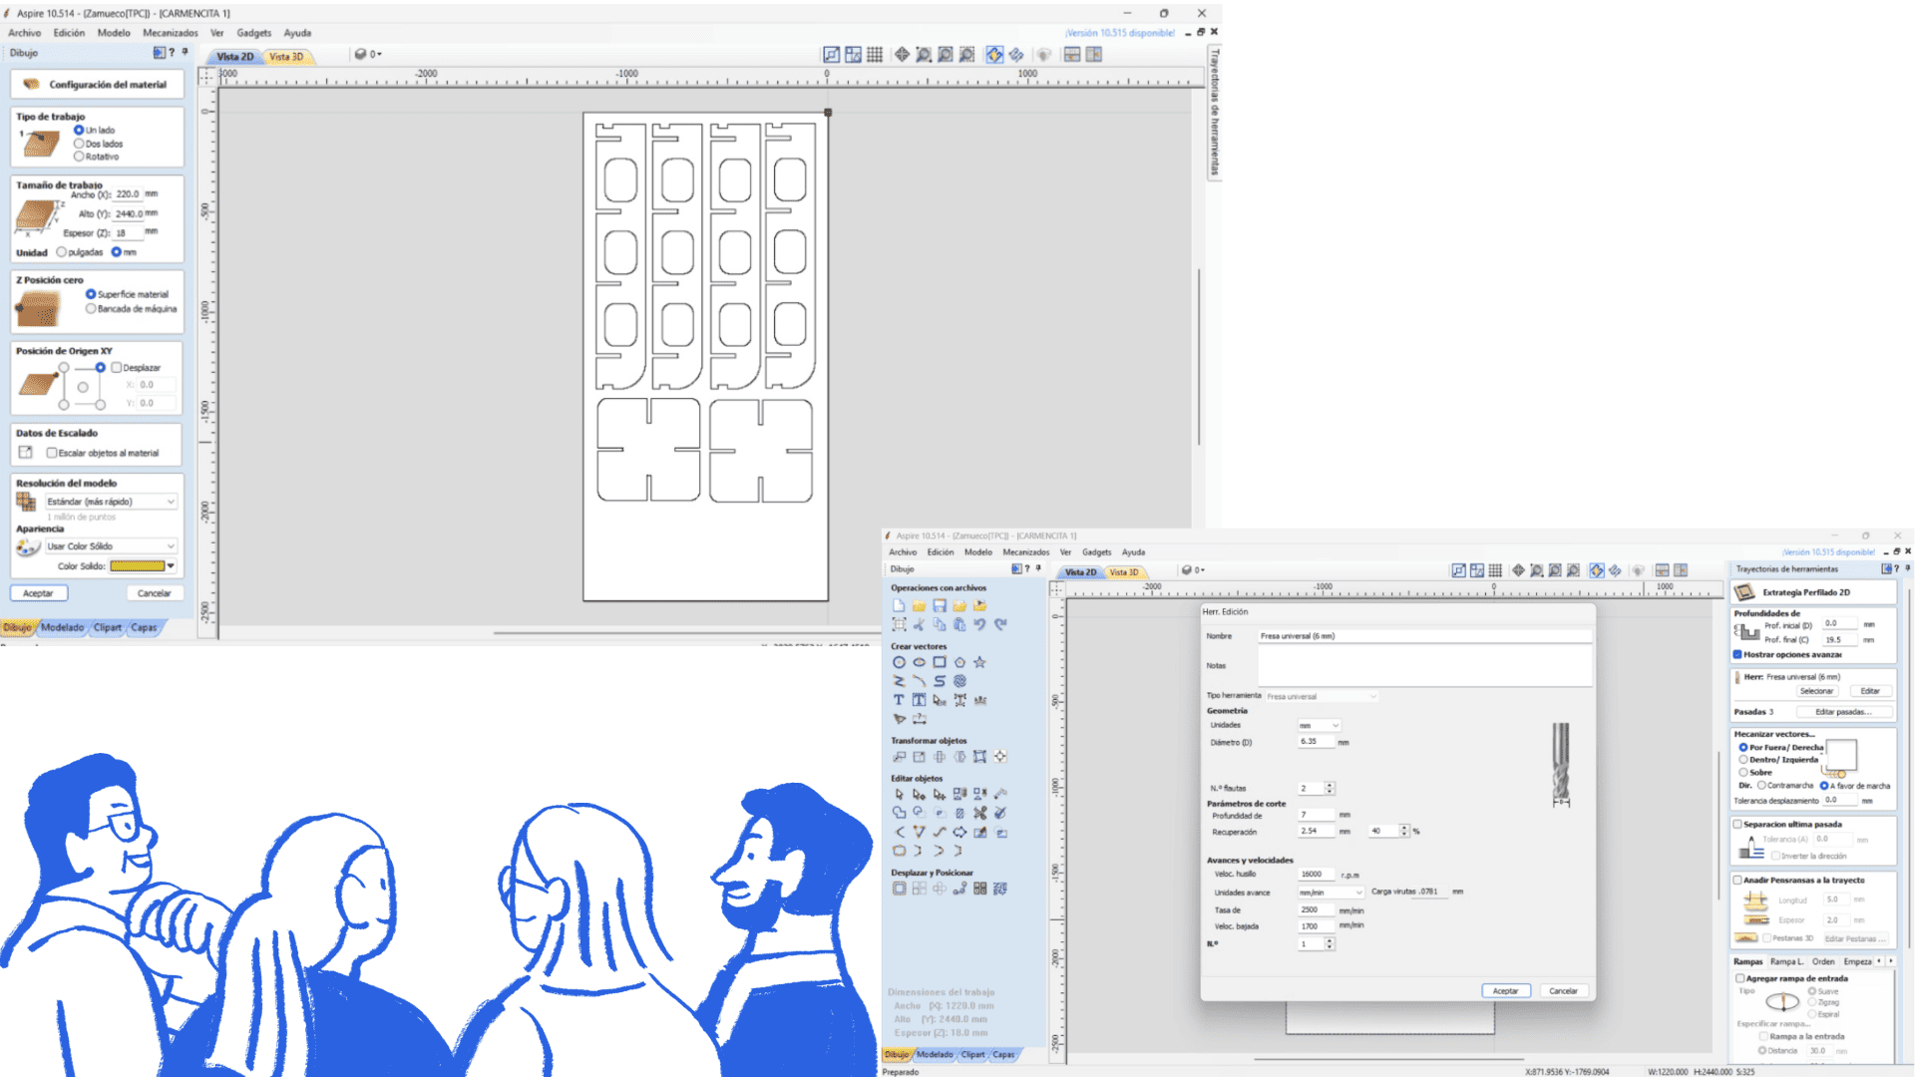Expand the Usar Color Sólido dropdown
The width and height of the screenshot is (1915, 1077).
(x=111, y=546)
